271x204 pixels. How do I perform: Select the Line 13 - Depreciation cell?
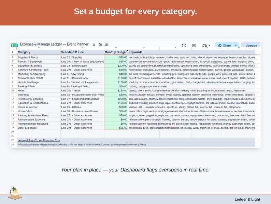click(x=82, y=66)
